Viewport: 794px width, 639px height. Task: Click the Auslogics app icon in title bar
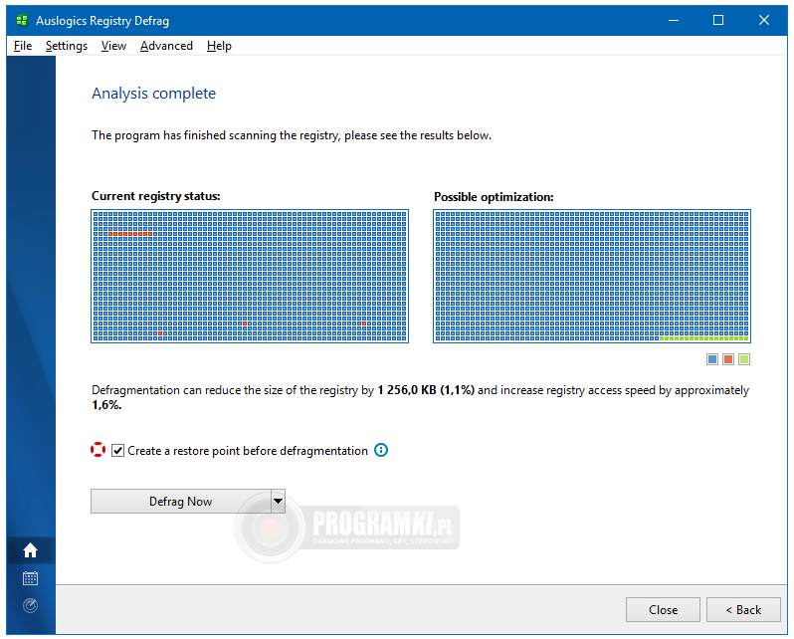(x=21, y=21)
